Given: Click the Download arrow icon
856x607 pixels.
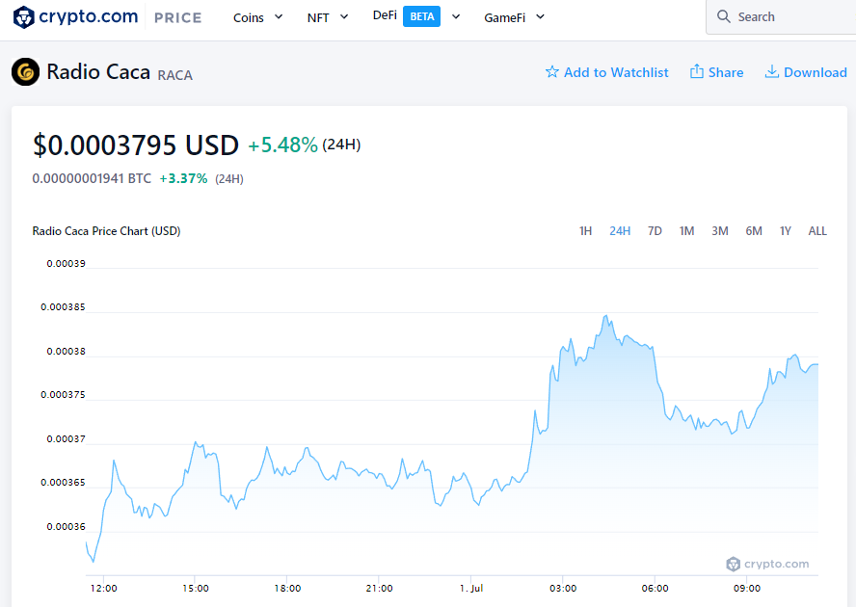Looking at the screenshot, I should coord(771,71).
